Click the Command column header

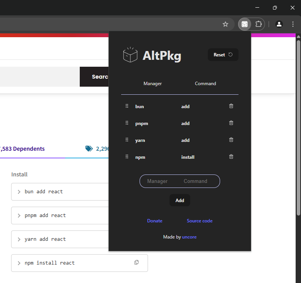[x=206, y=84]
